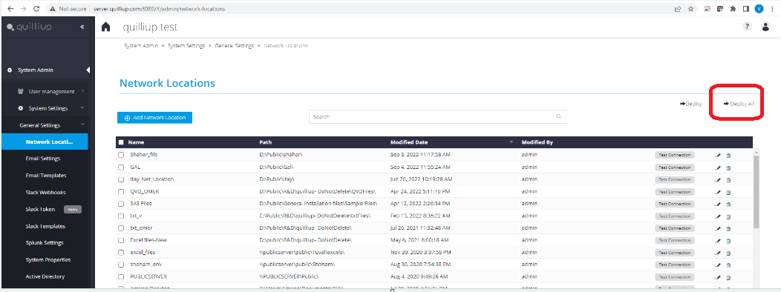Click search magnifier icon in search box
The image size is (781, 292).
tap(559, 116)
